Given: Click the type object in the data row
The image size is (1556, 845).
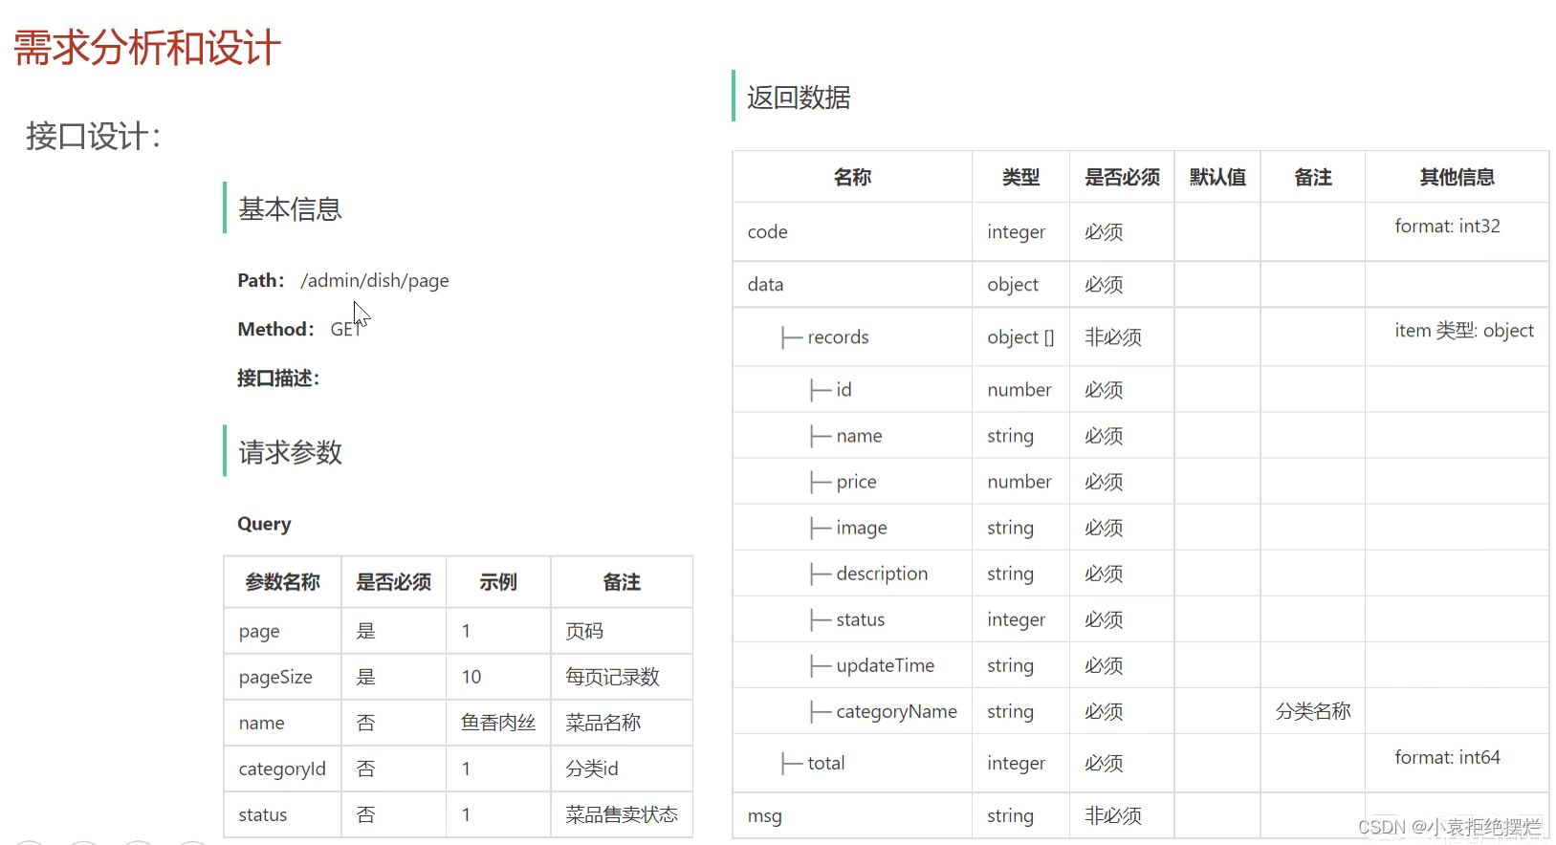Looking at the screenshot, I should (x=1013, y=284).
